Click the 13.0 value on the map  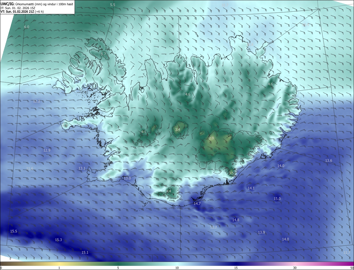(x=127, y=178)
